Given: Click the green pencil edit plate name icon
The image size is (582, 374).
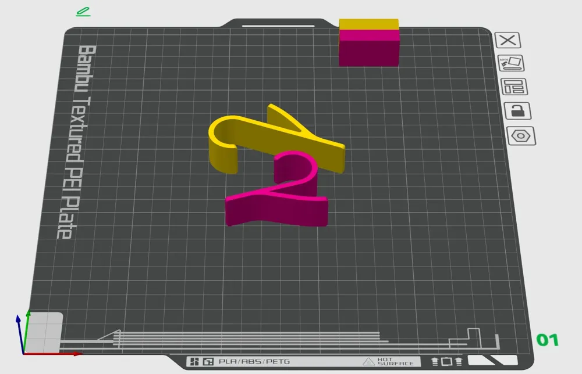Looking at the screenshot, I should pos(83,12).
